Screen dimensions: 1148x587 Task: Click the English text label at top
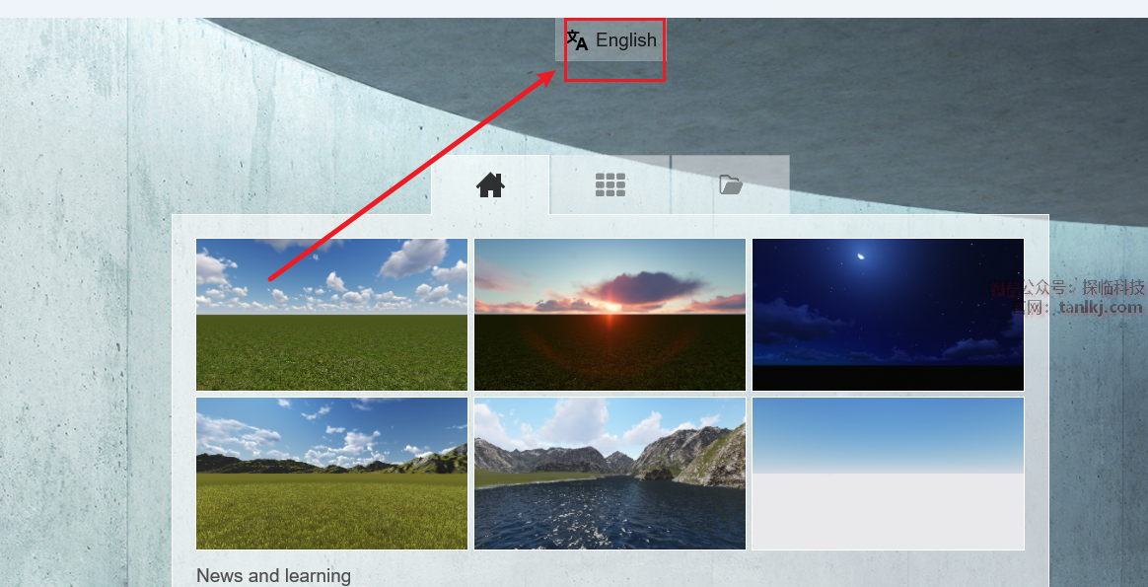(626, 39)
